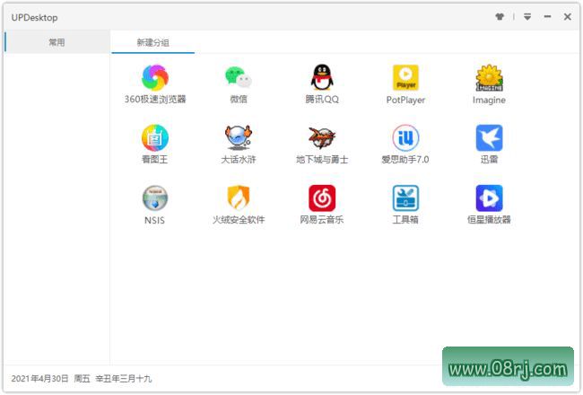
Task: Launch the 恒星播放器 player icon
Action: (x=490, y=198)
